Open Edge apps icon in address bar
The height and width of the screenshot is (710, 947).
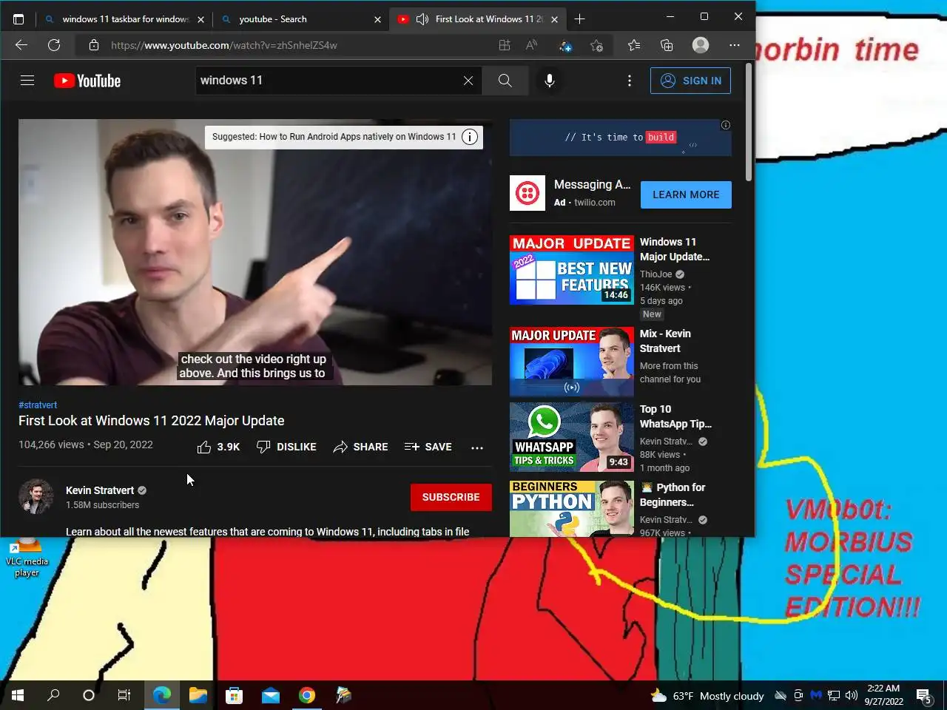tap(505, 45)
